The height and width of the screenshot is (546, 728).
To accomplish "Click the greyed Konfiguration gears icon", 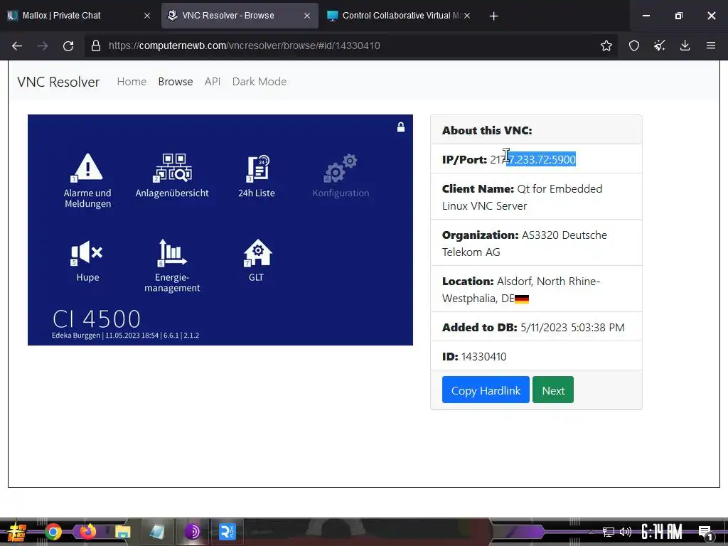I will click(x=341, y=168).
